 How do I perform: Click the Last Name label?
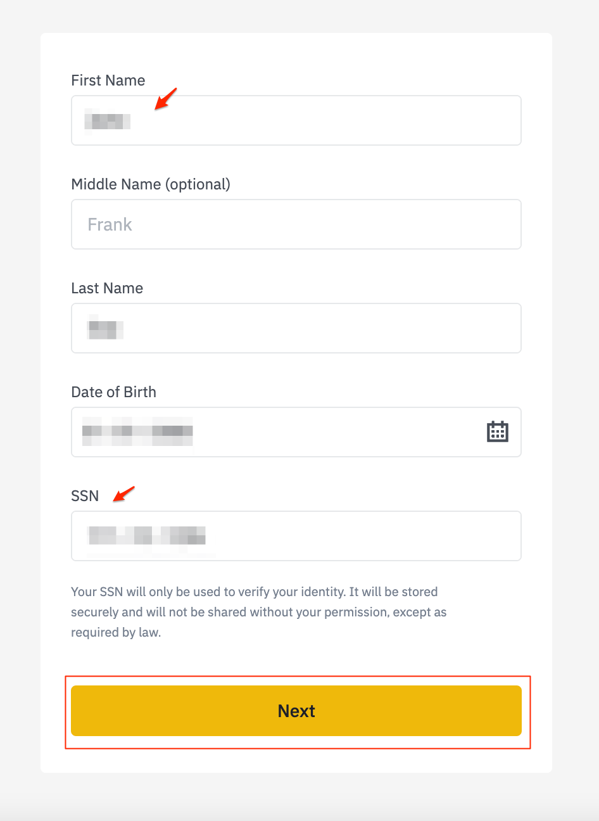point(107,288)
